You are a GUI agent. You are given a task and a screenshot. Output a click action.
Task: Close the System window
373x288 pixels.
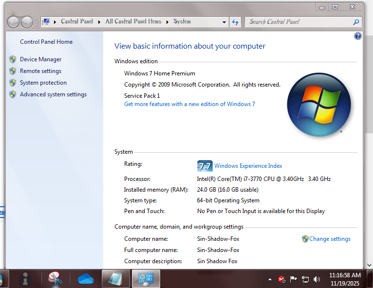pos(352,7)
